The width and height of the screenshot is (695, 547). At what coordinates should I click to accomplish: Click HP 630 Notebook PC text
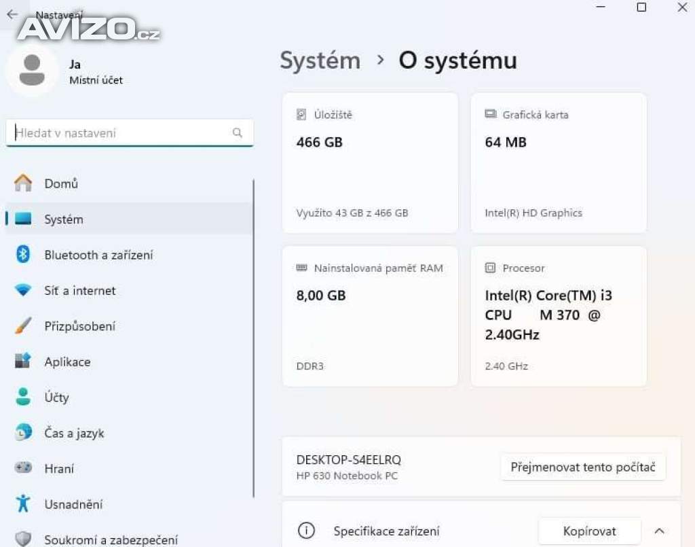(347, 476)
